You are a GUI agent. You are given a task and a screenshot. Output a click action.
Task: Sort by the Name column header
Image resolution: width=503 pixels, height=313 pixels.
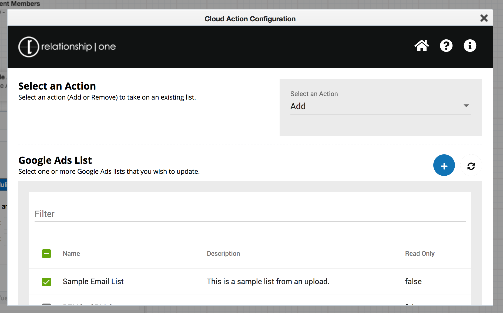click(71, 254)
